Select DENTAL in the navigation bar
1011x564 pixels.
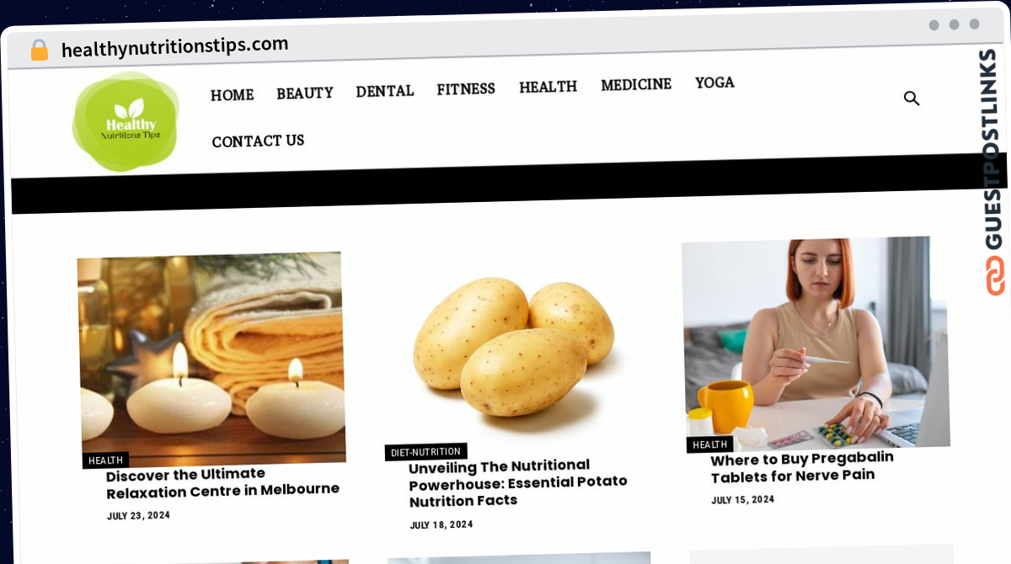[x=384, y=91]
